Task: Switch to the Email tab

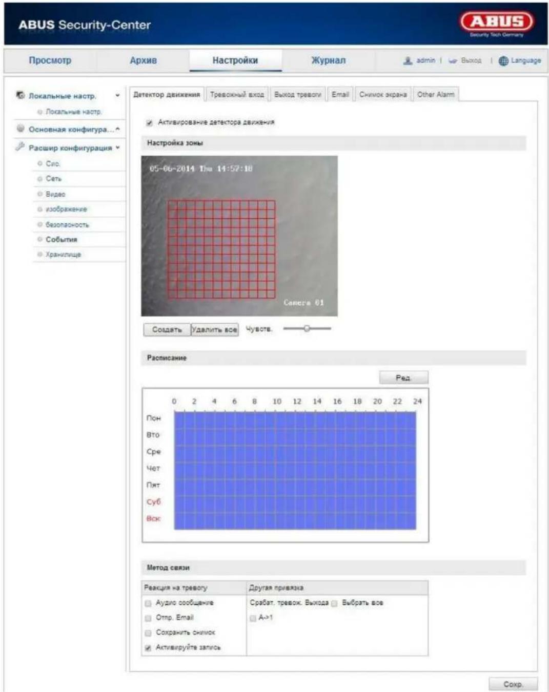Action: point(340,94)
